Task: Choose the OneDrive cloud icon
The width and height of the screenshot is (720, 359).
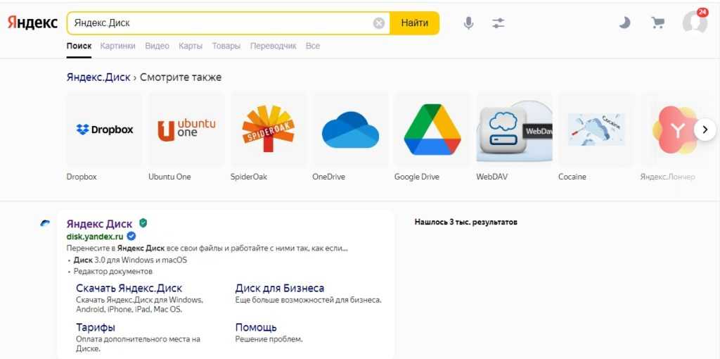Action: point(350,130)
